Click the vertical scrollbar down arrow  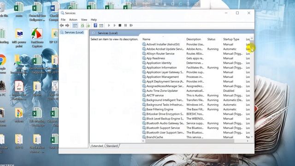click(252, 137)
